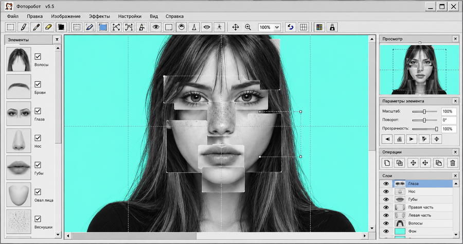Screen dimensions: 463x244
Task: Click the trash delete icon in Операции
Action: click(452, 163)
